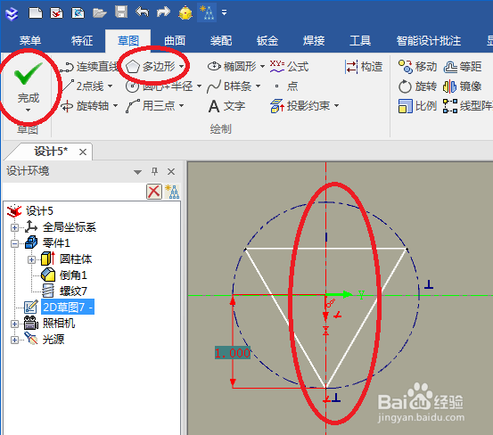The image size is (493, 435).
Task: Switch to the 曲面 ribbon tab
Action: pyautogui.click(x=175, y=40)
